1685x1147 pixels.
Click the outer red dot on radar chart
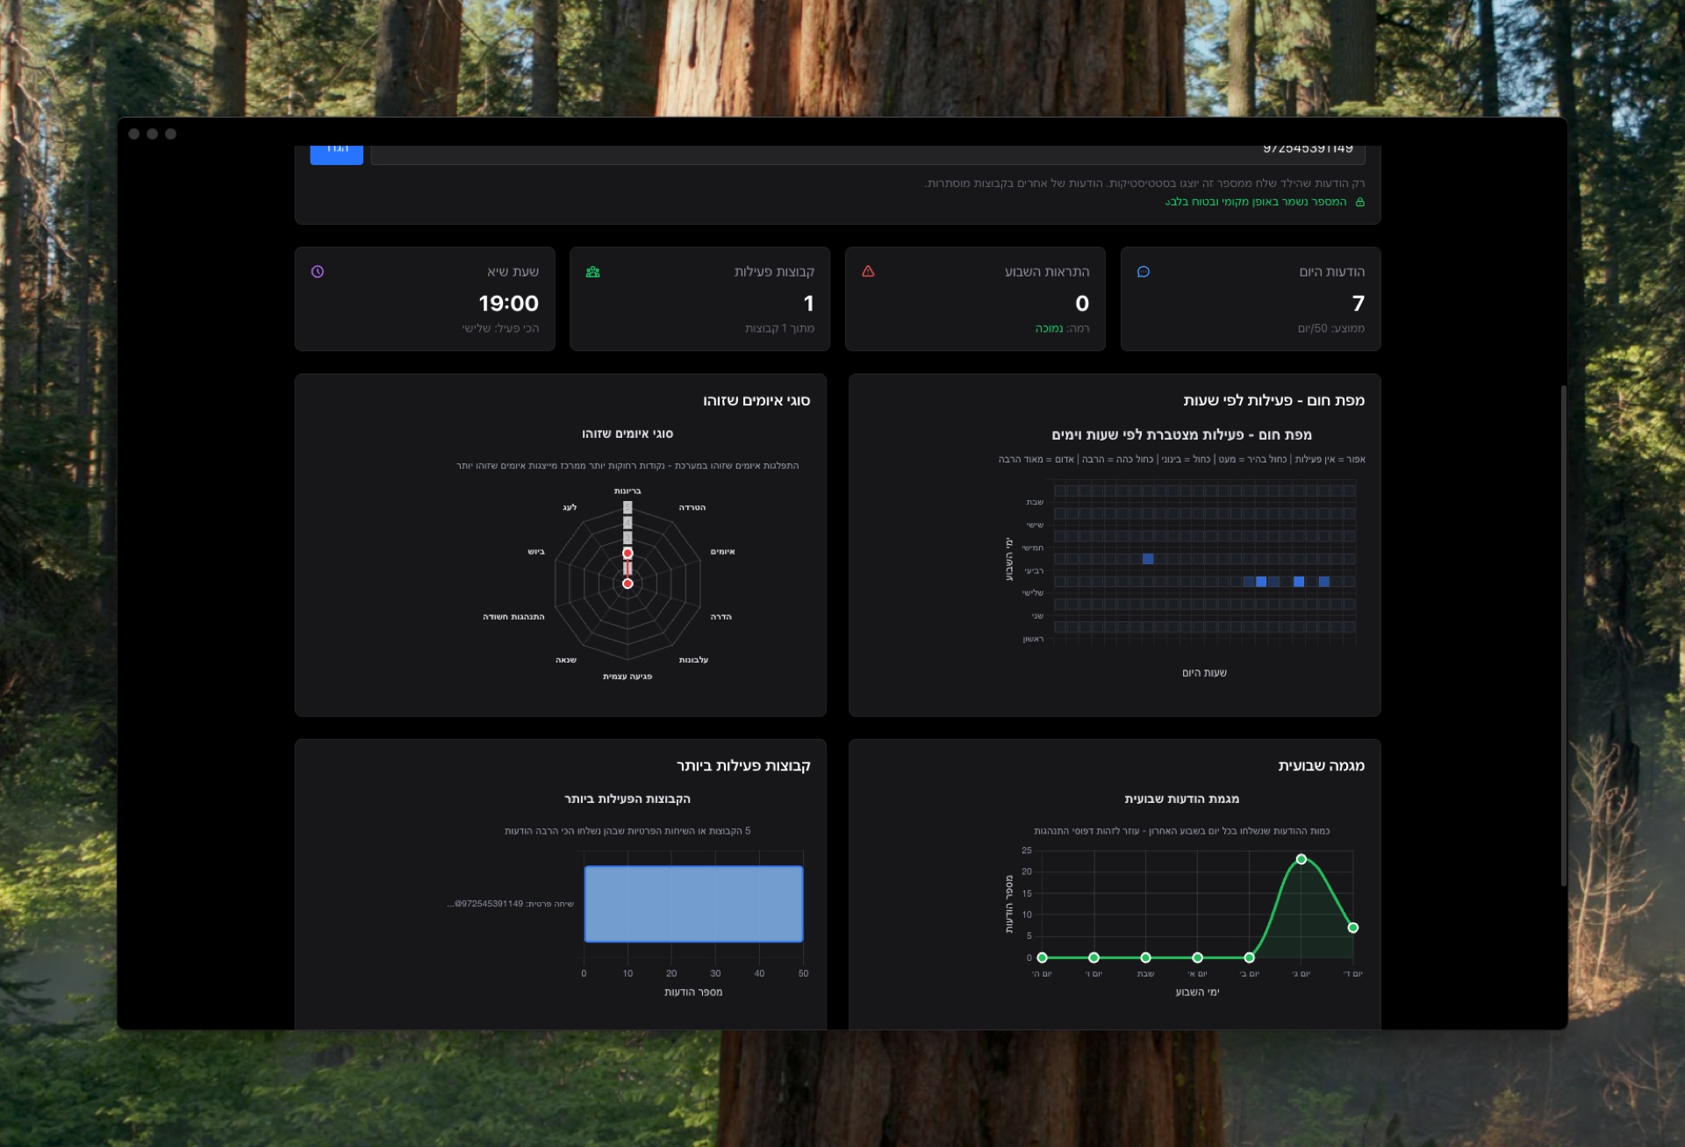tap(627, 554)
